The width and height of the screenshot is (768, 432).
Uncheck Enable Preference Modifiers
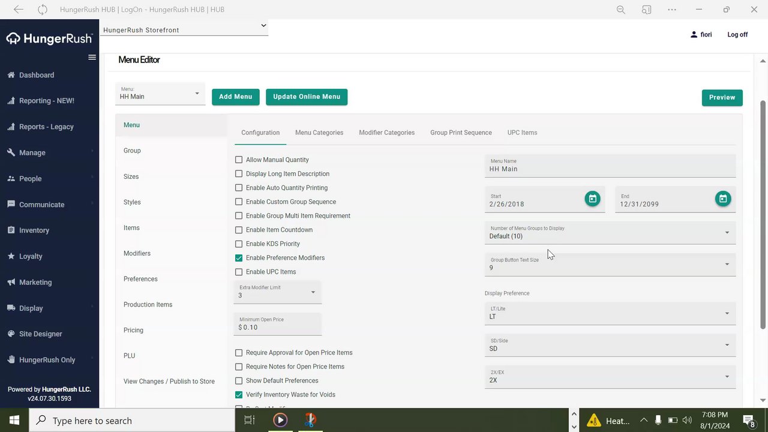coord(239,258)
